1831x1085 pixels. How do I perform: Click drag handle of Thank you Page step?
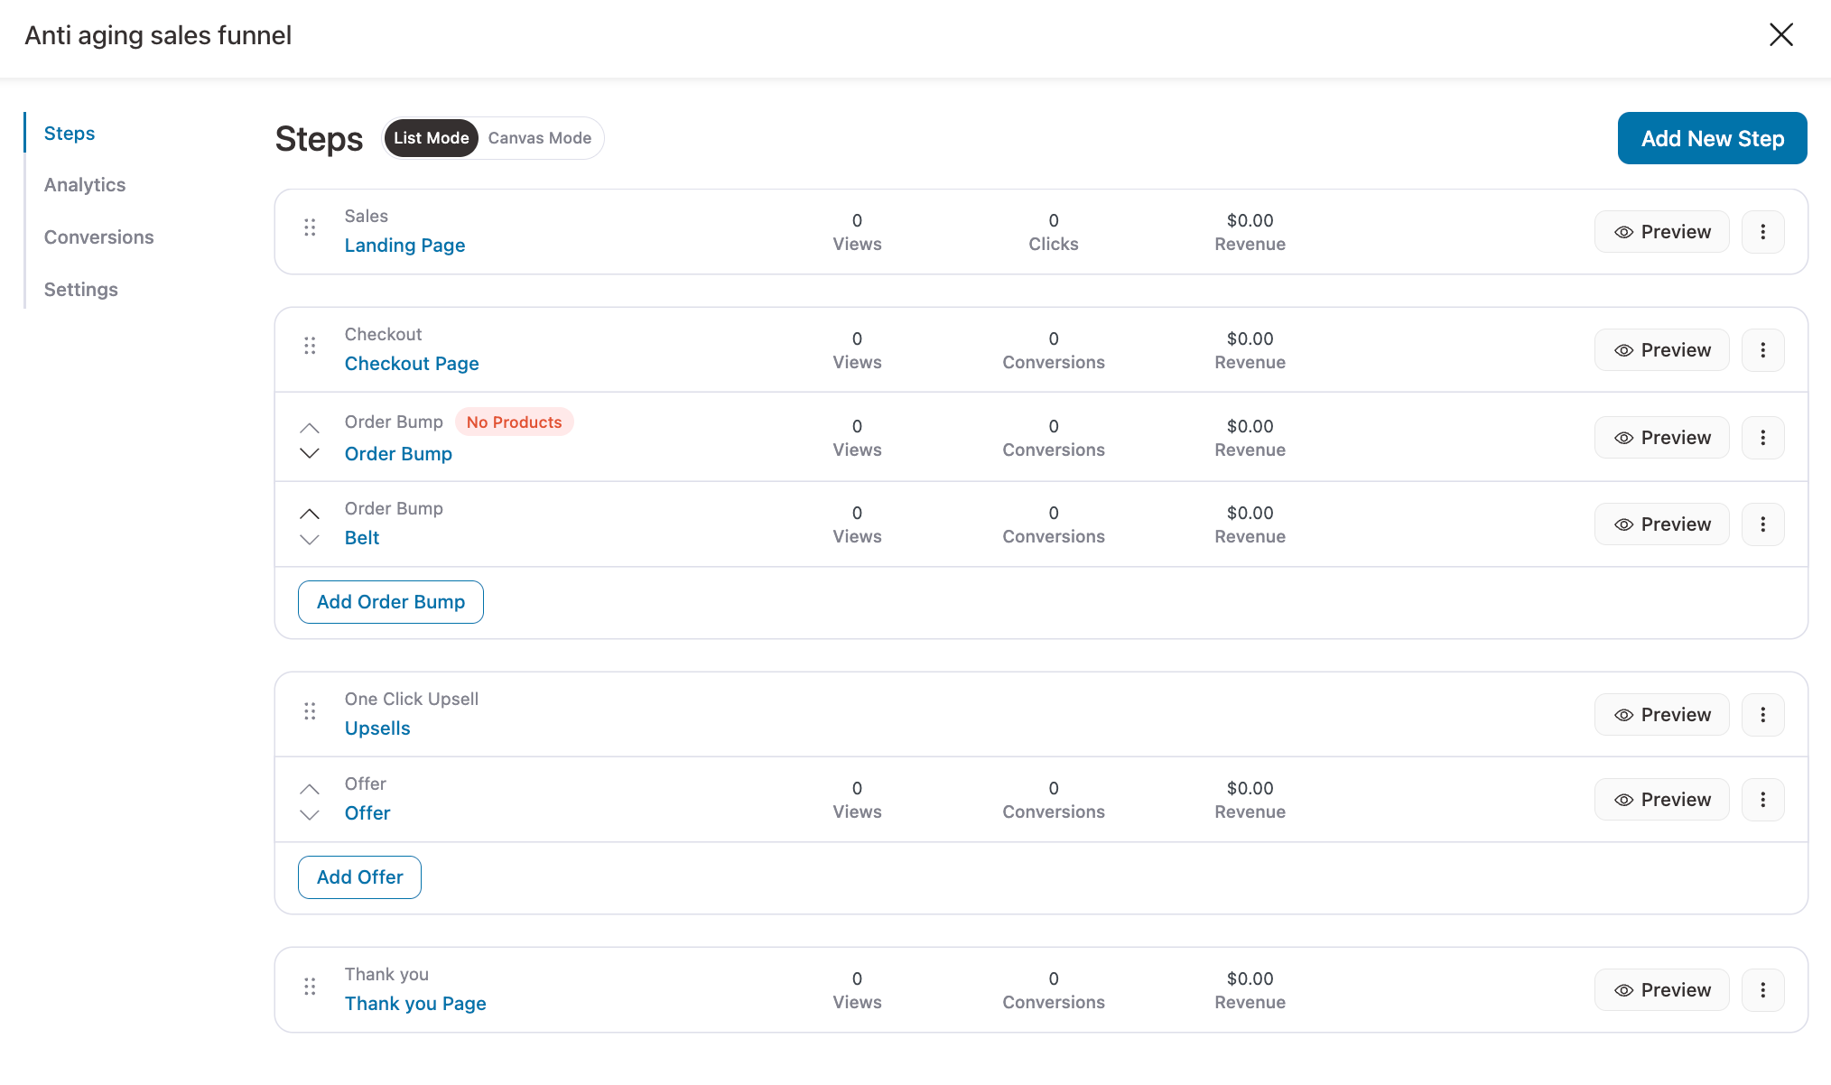pos(310,987)
